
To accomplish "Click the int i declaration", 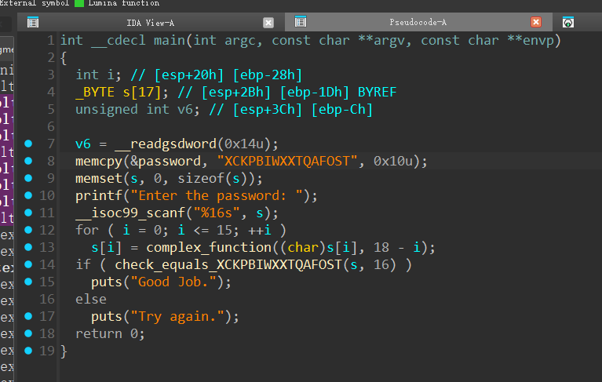I will coord(99,75).
